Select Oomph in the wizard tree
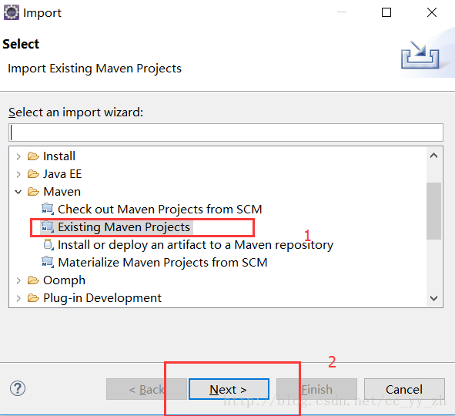 [x=64, y=280]
